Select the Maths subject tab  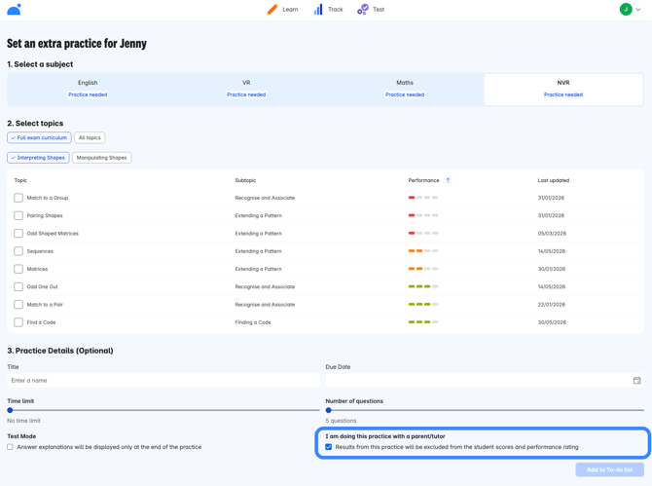405,89
